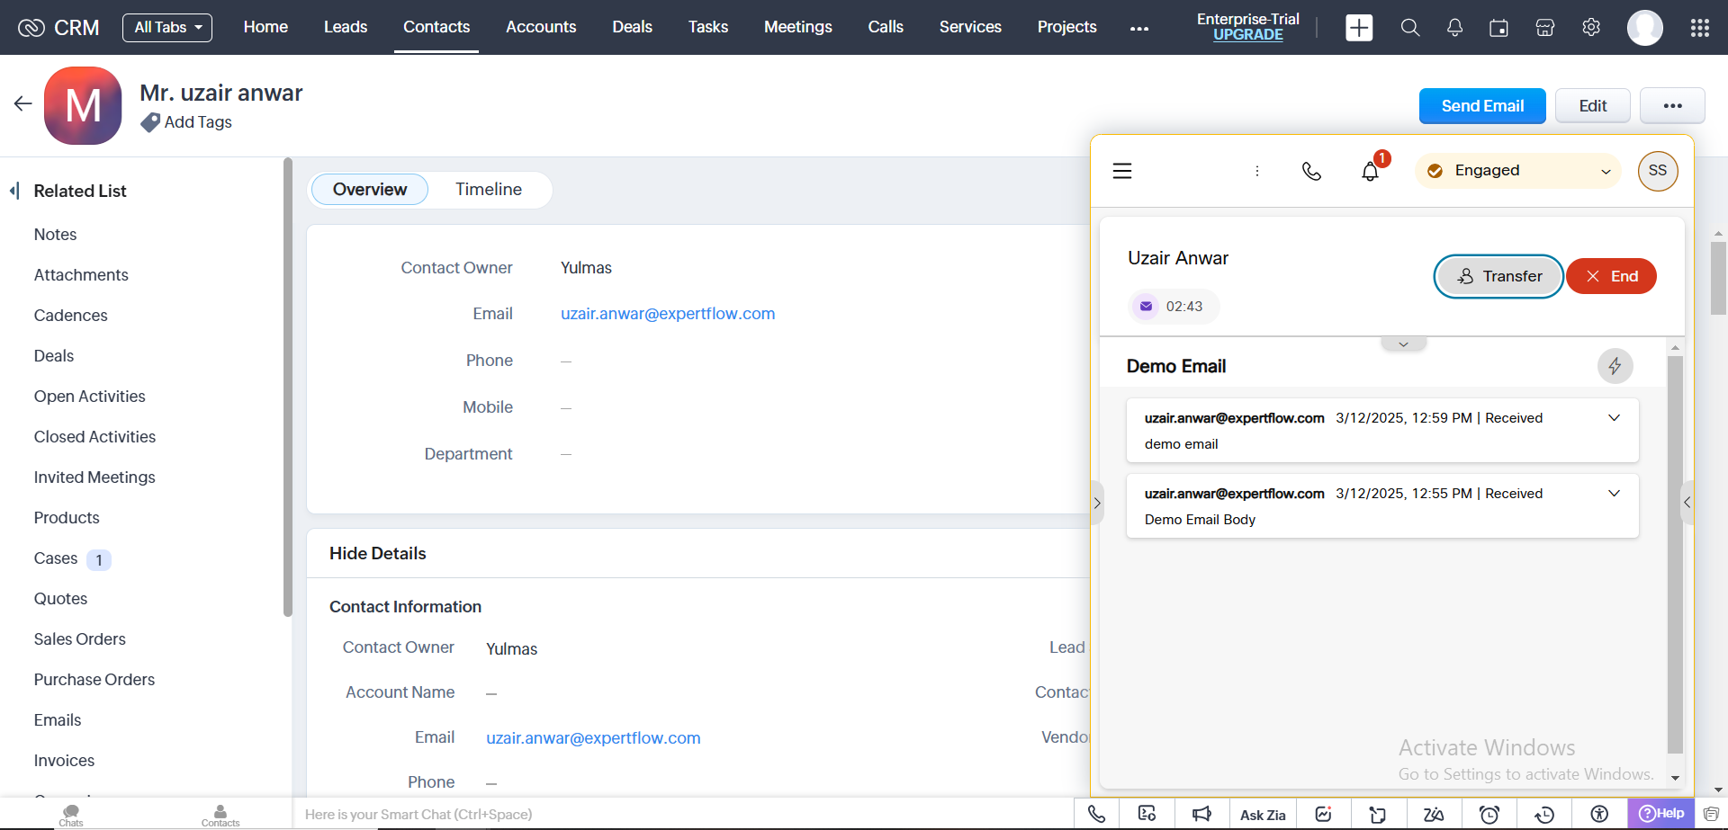This screenshot has width=1728, height=830.
Task: Click the Add Tags tag icon
Action: (150, 122)
